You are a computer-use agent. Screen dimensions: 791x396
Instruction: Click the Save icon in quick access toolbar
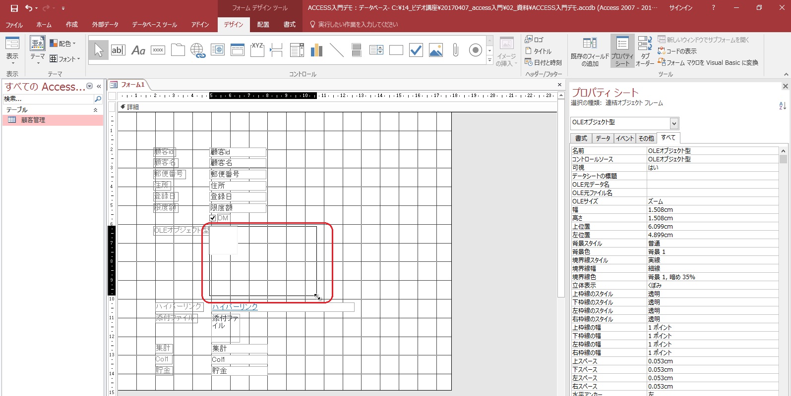[x=14, y=8]
